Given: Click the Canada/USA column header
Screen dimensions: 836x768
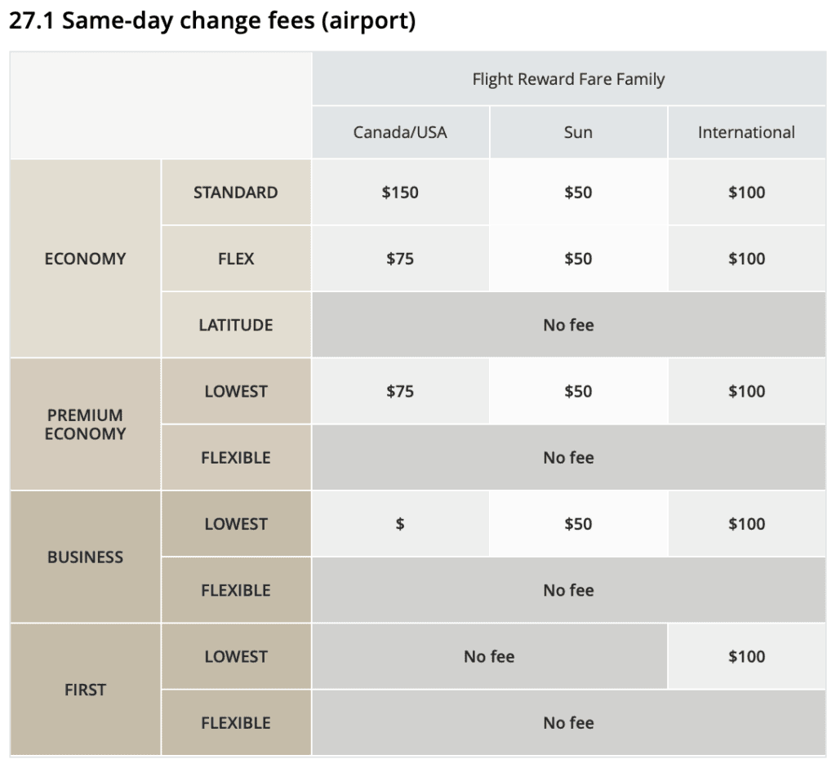Looking at the screenshot, I should pyautogui.click(x=400, y=132).
